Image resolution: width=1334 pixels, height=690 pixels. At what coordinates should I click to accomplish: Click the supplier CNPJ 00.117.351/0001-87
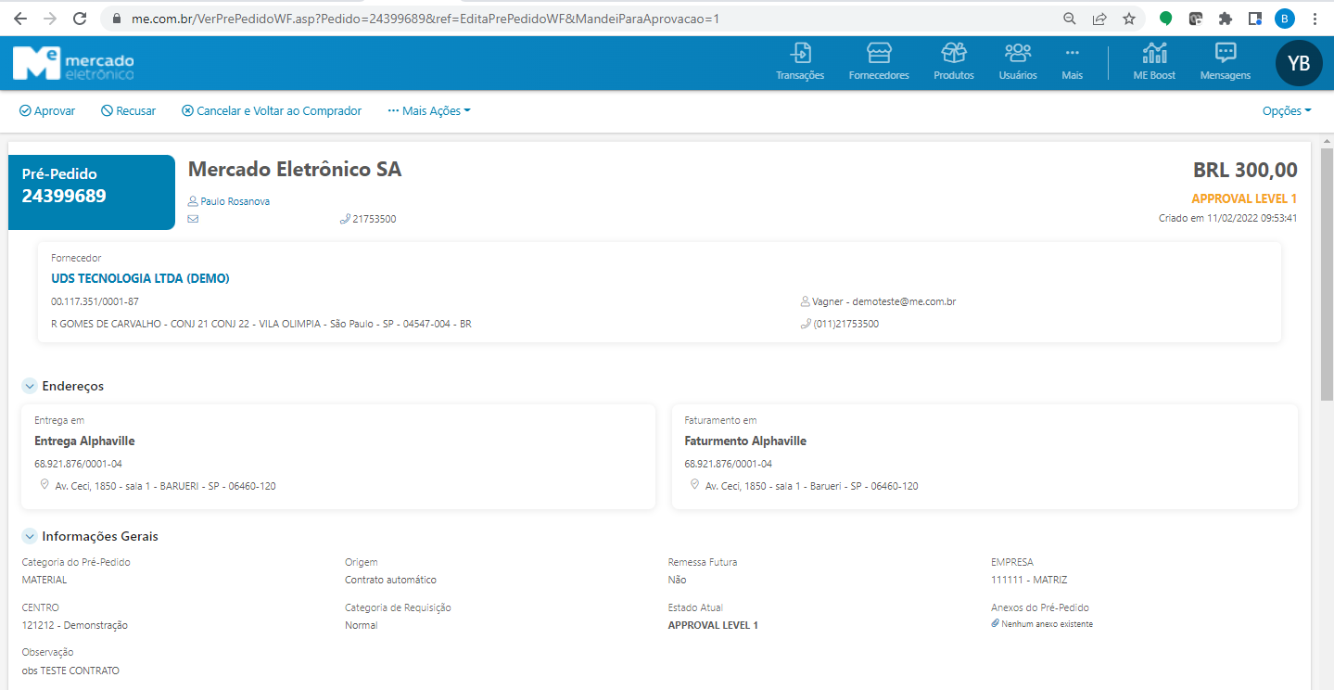coord(95,301)
